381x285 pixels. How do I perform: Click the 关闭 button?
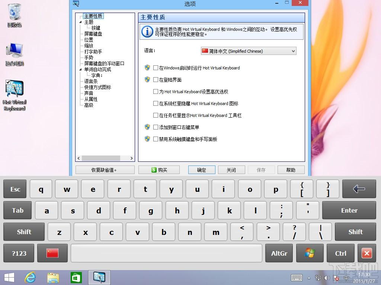click(x=231, y=170)
